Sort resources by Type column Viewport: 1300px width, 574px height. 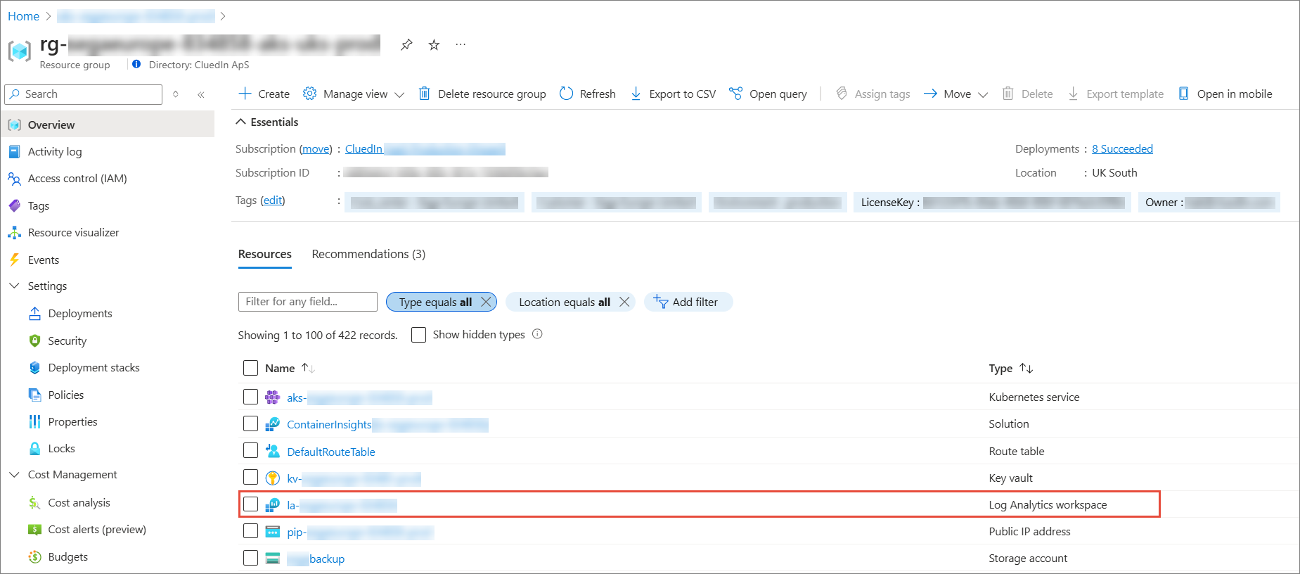click(x=1010, y=368)
